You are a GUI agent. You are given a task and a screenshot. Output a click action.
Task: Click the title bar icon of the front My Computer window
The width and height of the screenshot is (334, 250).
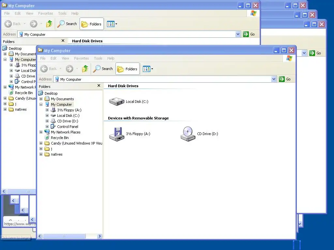click(40, 50)
